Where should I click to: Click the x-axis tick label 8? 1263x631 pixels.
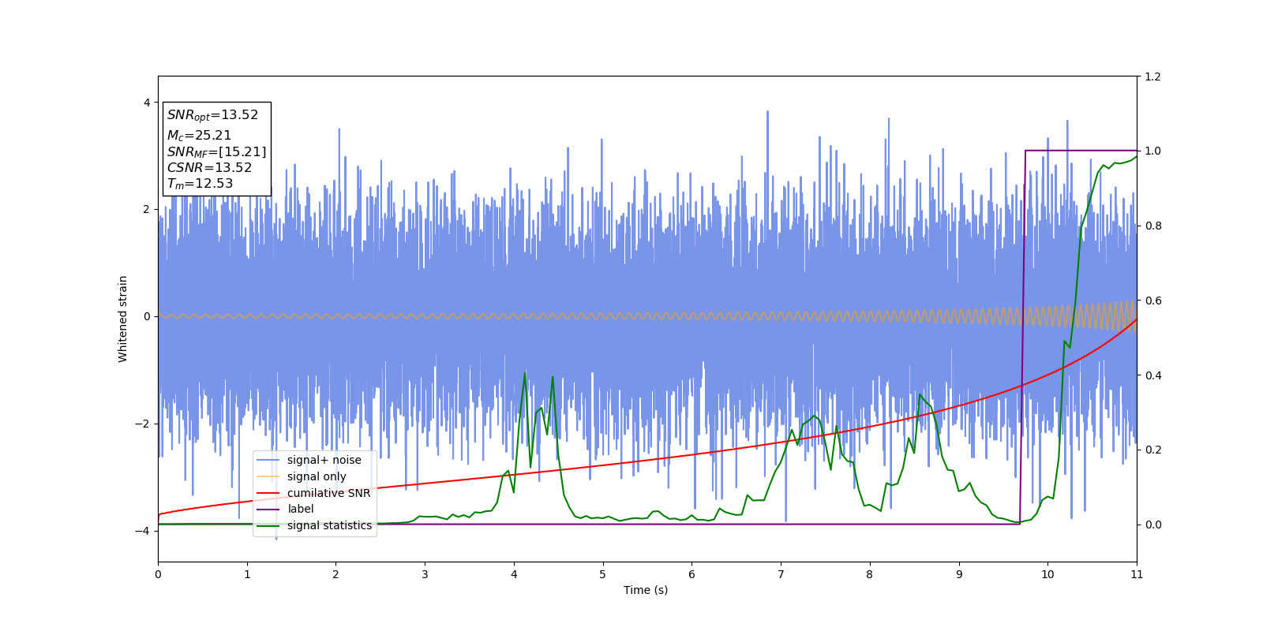[x=870, y=574]
